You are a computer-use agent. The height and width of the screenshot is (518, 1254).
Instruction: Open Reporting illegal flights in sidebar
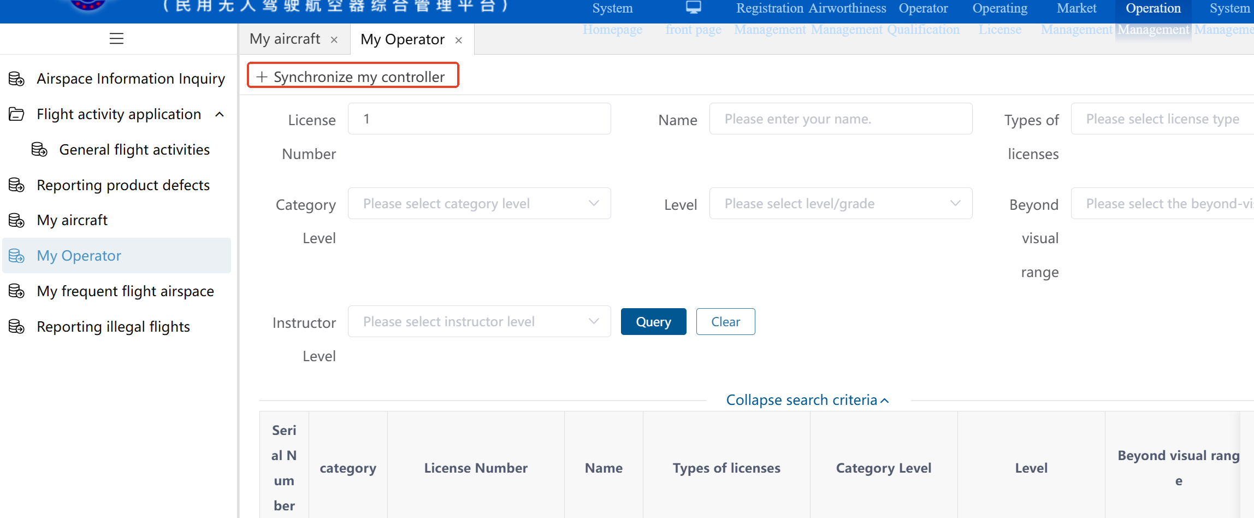[114, 327]
